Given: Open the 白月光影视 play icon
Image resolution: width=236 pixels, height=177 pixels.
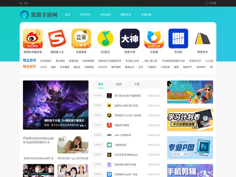Looking at the screenshot, I should click(109, 155).
